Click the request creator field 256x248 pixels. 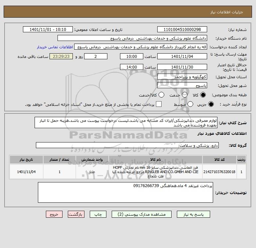141,47
